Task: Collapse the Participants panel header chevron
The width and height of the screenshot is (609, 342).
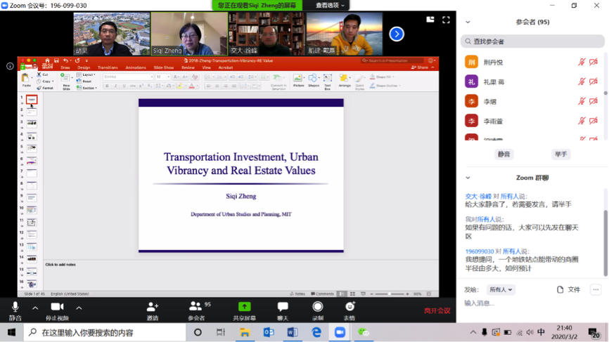Action: [x=468, y=22]
